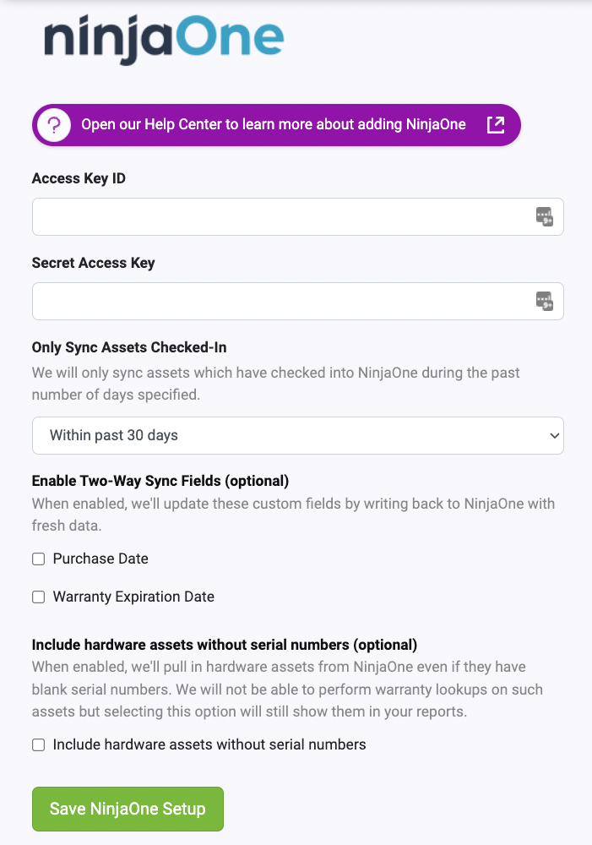
Task: Click the NinjaOne logo
Action: pos(164,38)
